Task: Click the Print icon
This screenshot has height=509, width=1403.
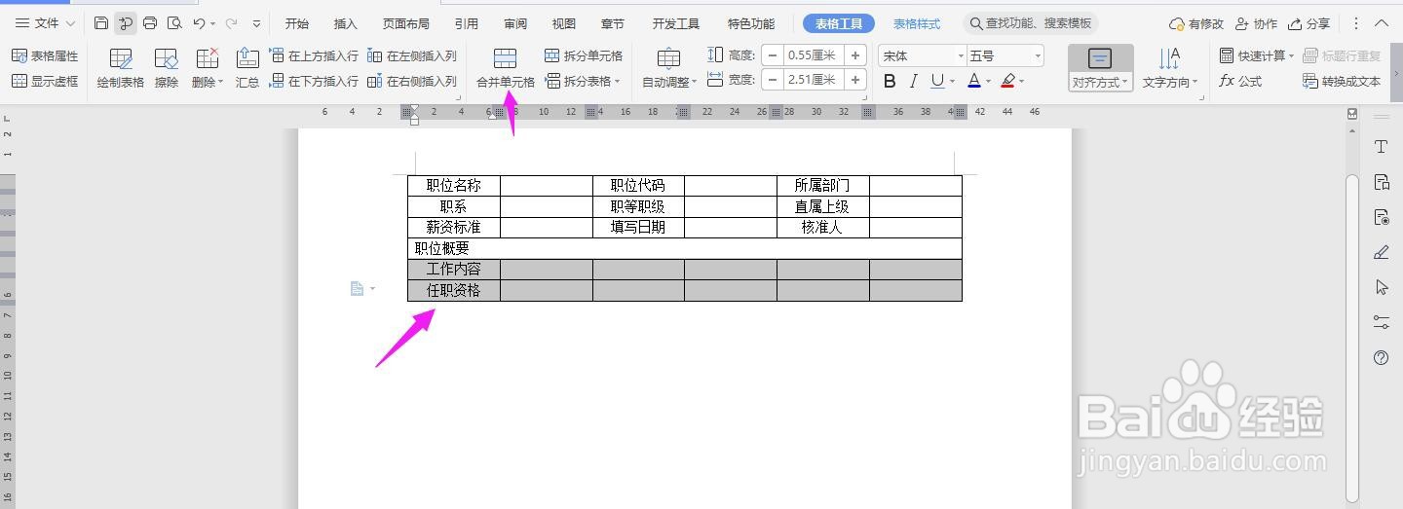Action: click(x=150, y=23)
